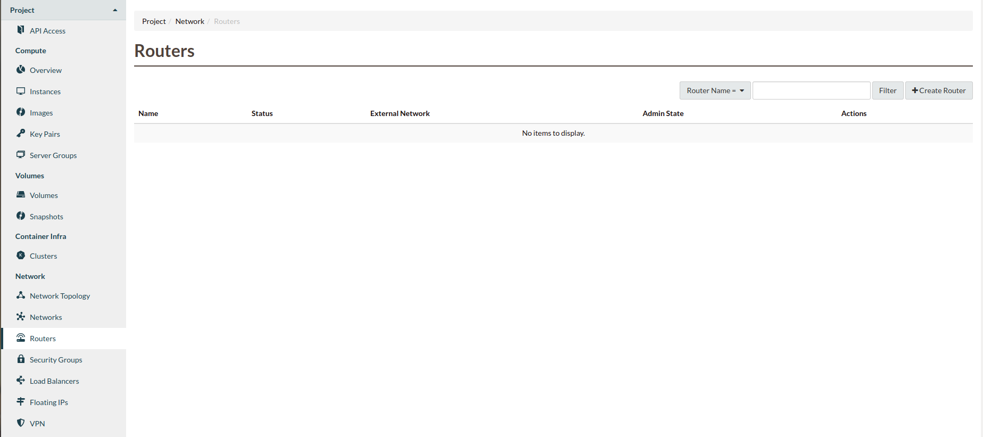Image resolution: width=983 pixels, height=437 pixels.
Task: Open Images label in sidebar
Action: coord(41,113)
